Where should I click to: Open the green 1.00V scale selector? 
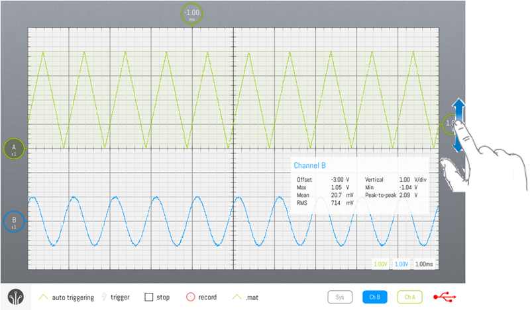click(380, 264)
